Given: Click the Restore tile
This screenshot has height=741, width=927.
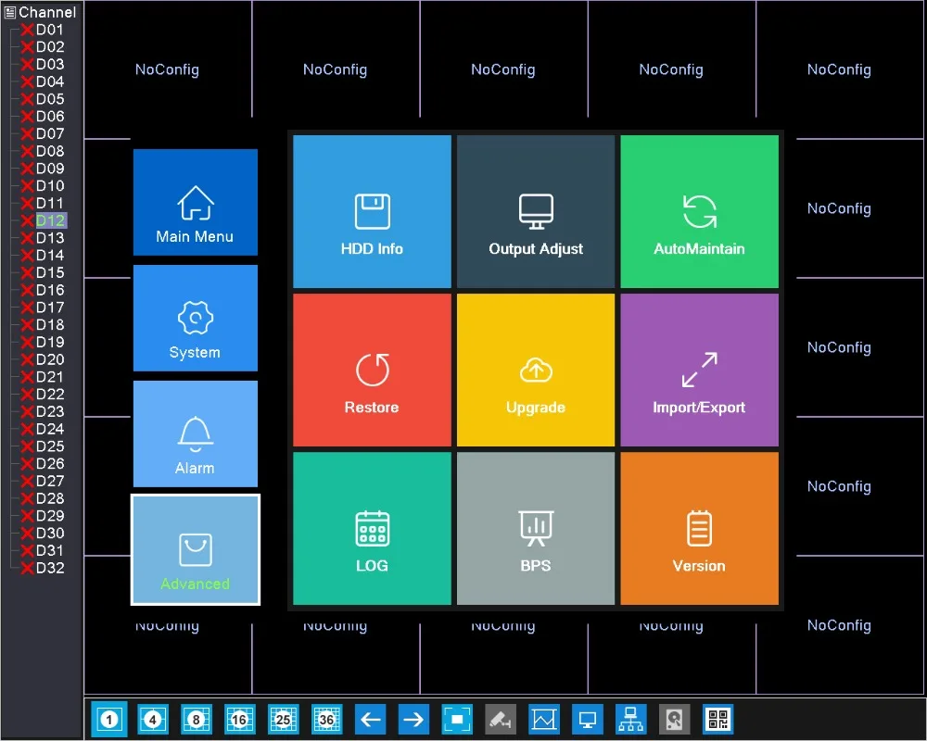Looking at the screenshot, I should tap(372, 370).
